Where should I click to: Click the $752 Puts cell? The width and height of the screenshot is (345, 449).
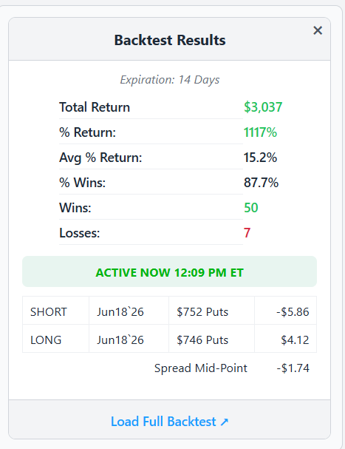pyautogui.click(x=202, y=312)
